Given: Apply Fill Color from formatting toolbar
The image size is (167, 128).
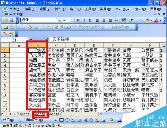Looking at the screenshot, I should pyautogui.click(x=148, y=20).
